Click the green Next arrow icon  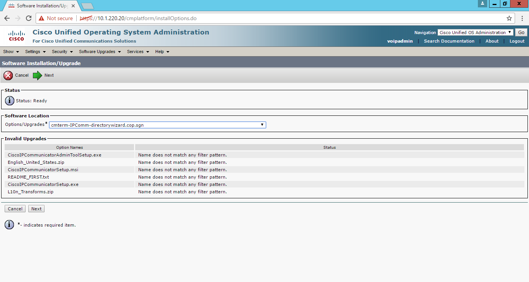click(38, 76)
